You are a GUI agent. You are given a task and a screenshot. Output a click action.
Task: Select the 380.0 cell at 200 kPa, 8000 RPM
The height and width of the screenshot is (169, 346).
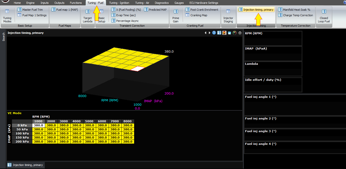pos(128,142)
